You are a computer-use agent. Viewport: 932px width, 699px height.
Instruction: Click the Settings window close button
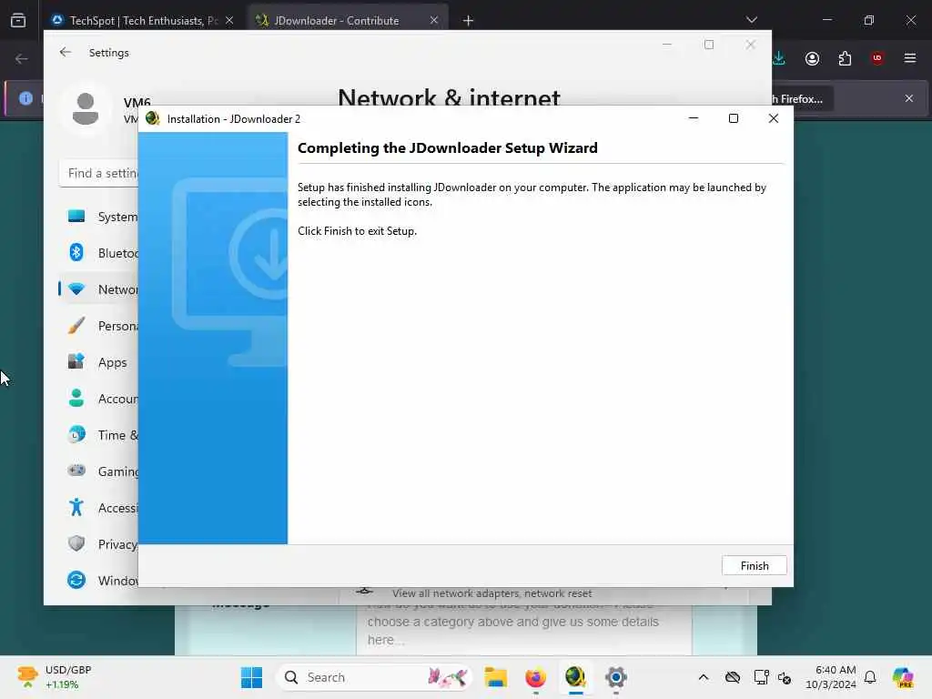pyautogui.click(x=750, y=45)
